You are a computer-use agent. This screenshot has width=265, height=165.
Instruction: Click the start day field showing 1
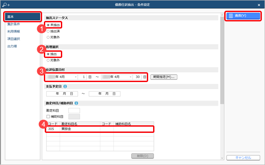coord(82,77)
